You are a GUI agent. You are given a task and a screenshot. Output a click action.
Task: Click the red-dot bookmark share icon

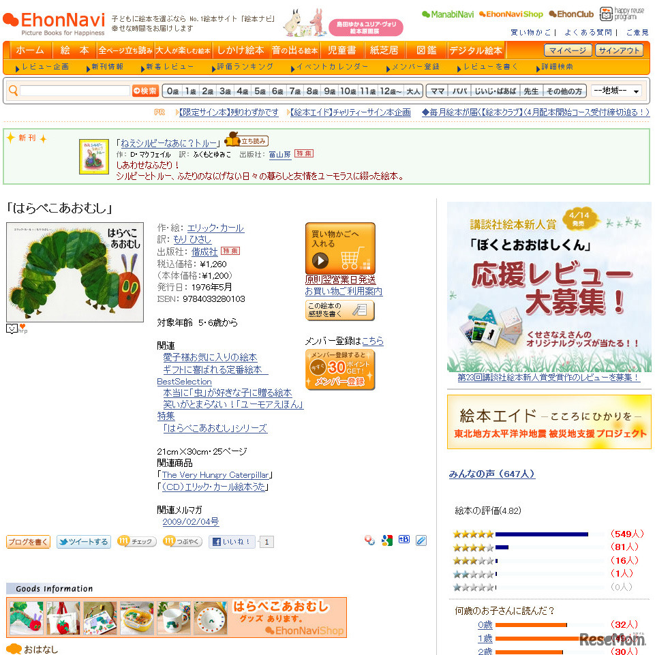pos(369,540)
